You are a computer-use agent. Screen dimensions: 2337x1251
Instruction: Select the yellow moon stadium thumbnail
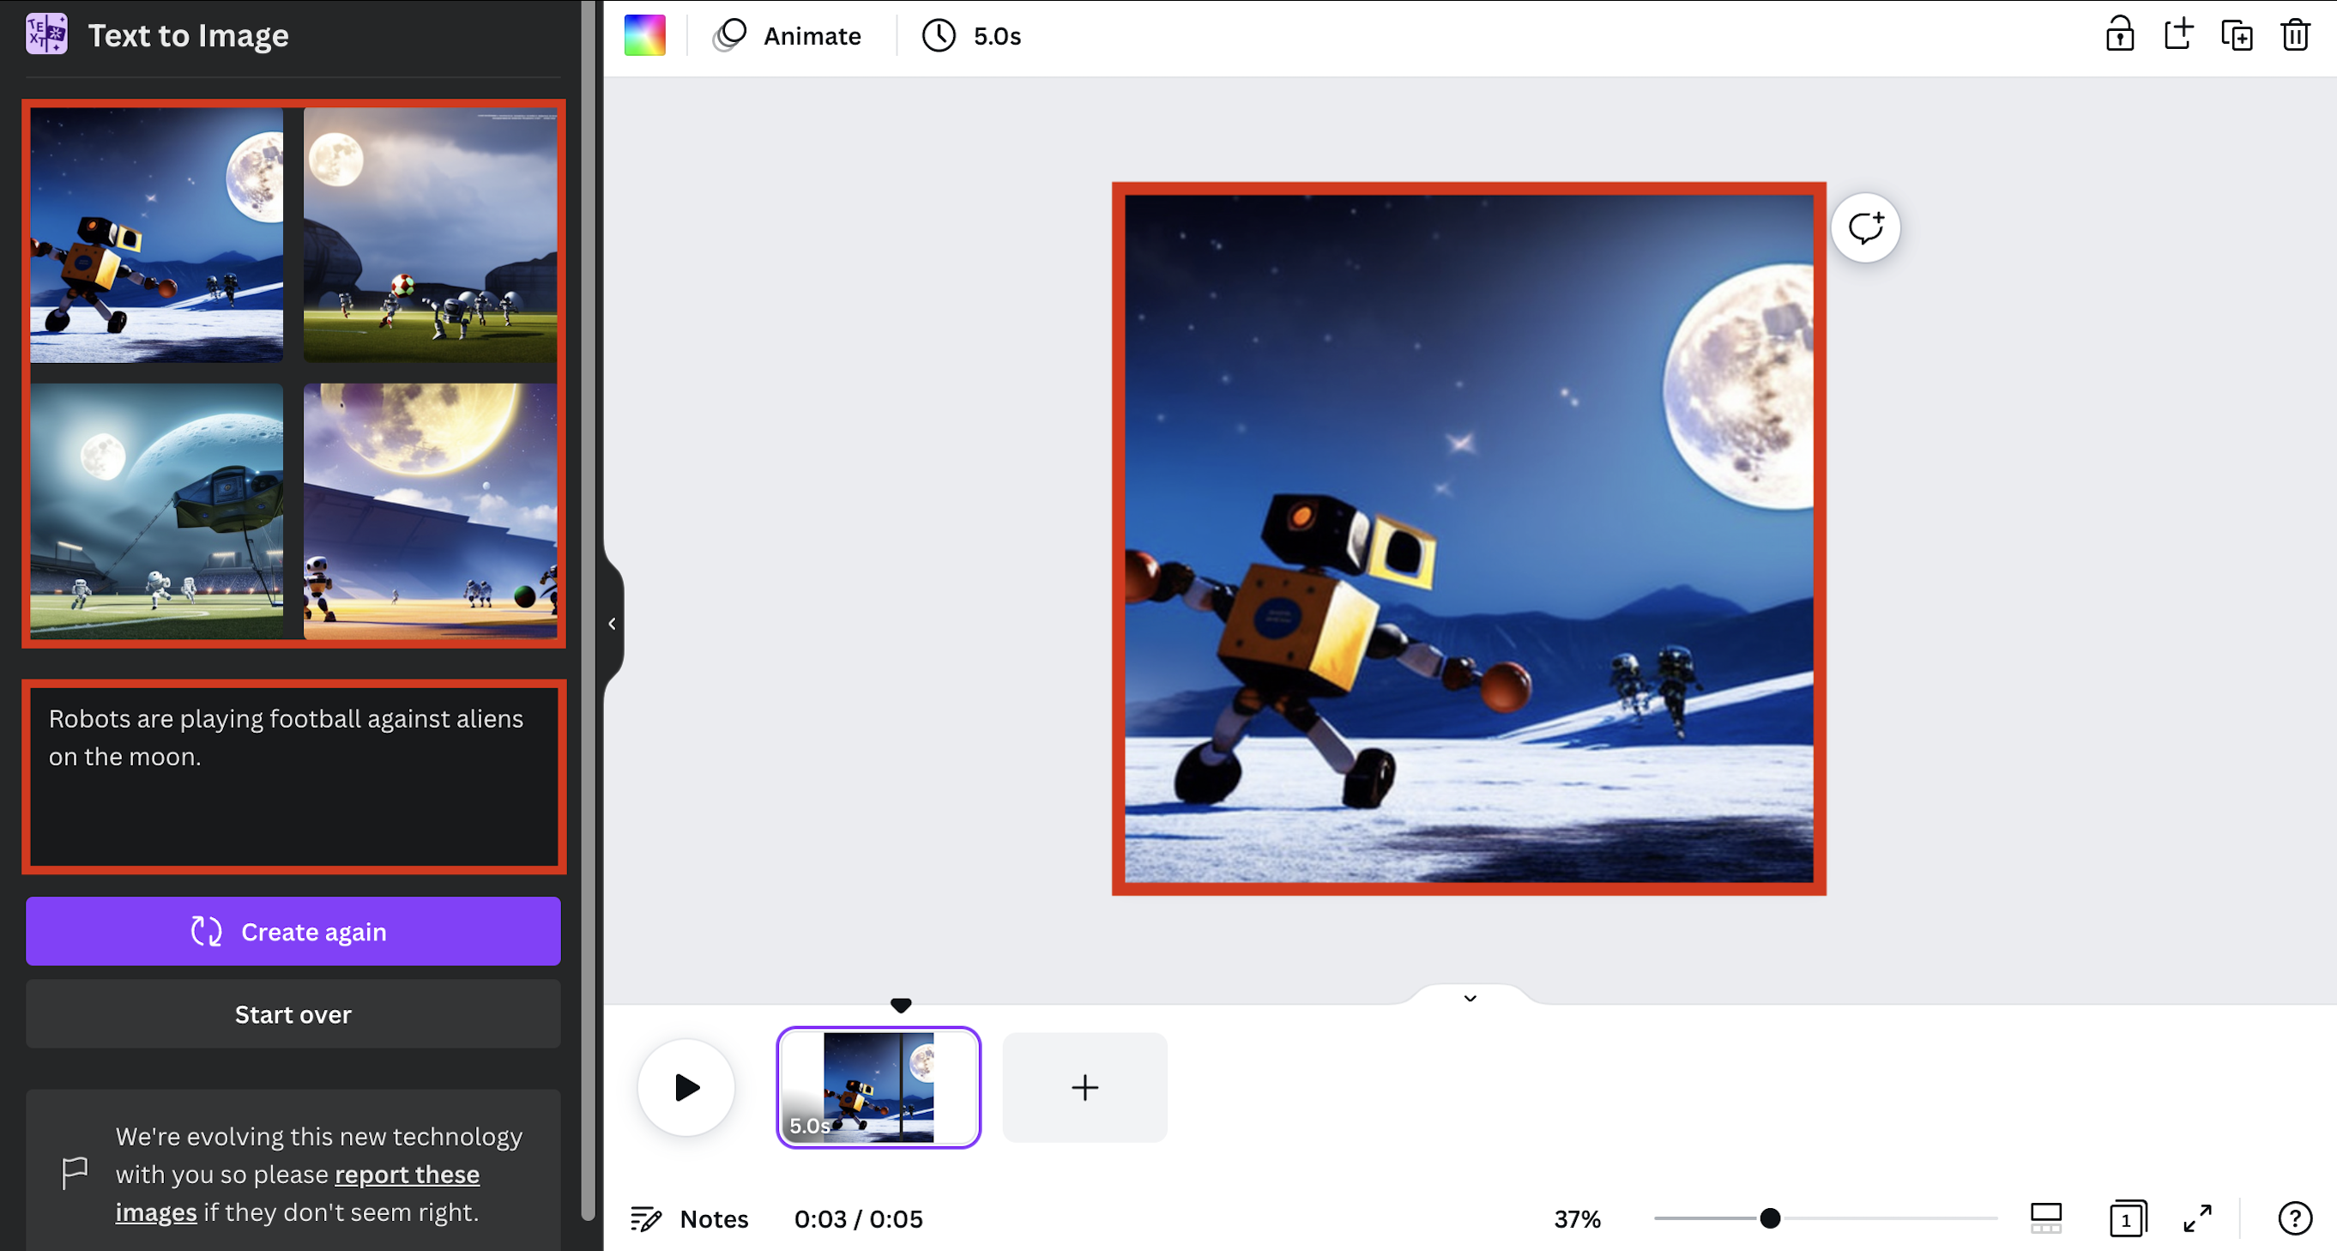coord(430,511)
